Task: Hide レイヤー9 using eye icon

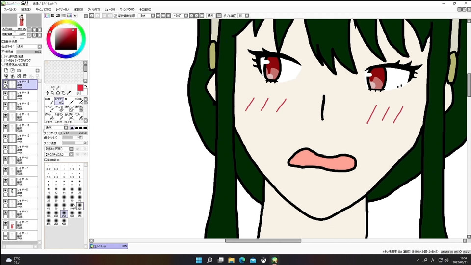Action: point(5,148)
